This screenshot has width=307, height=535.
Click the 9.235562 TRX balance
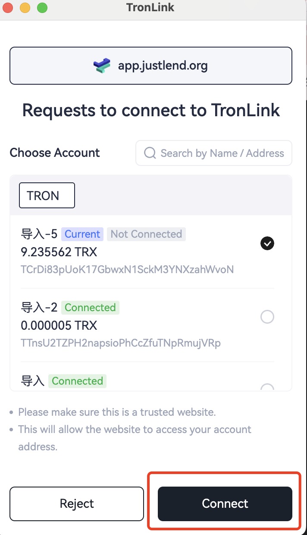pyautogui.click(x=59, y=252)
